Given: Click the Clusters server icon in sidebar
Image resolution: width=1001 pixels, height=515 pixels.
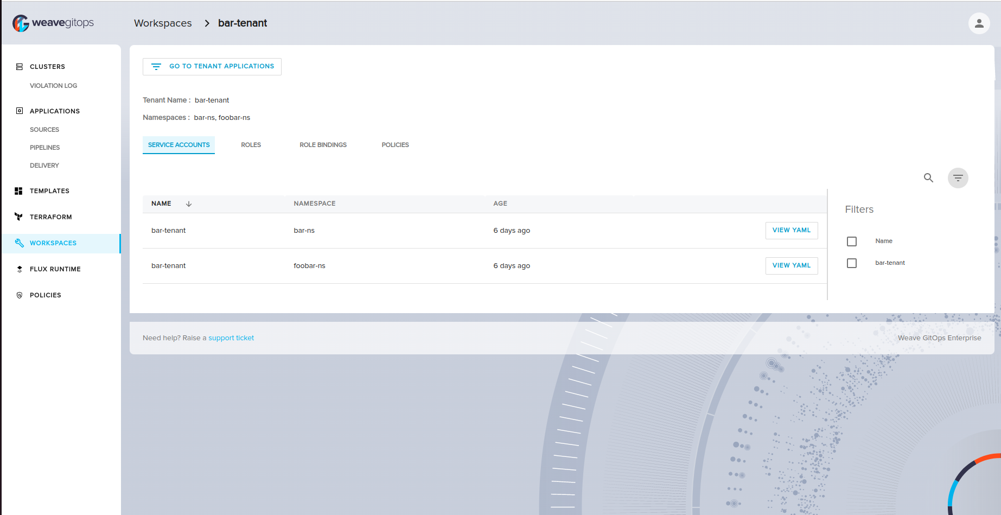Looking at the screenshot, I should coord(20,67).
